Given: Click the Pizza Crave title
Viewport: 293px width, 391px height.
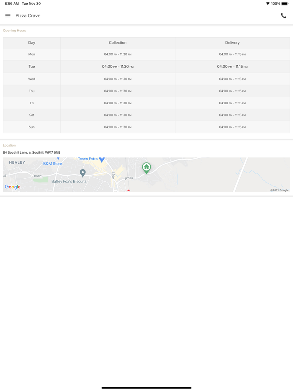Looking at the screenshot, I should [x=28, y=16].
